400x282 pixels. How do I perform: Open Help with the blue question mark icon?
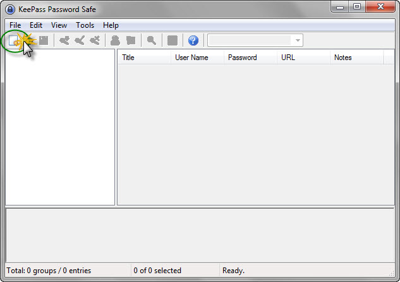pos(193,40)
